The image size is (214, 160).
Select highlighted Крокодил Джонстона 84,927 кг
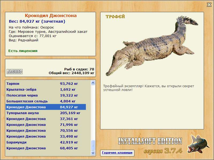(x=45, y=107)
